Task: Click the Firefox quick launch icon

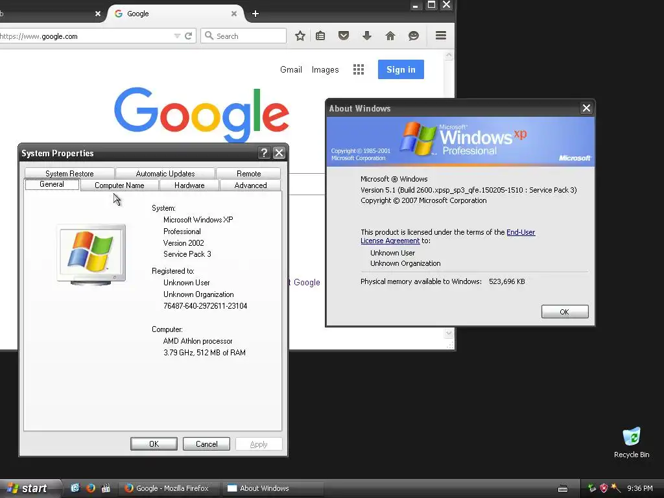Action: (90, 488)
